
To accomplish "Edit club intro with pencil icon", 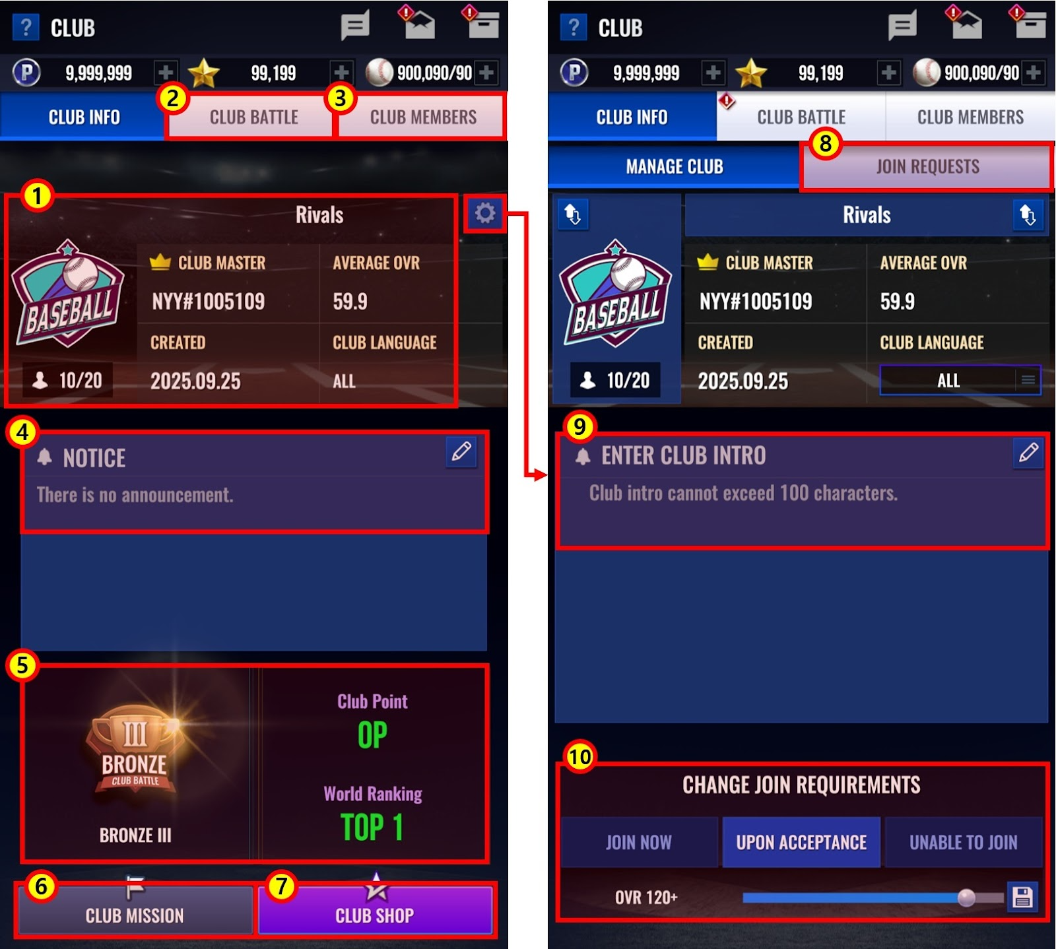I will (x=1028, y=453).
